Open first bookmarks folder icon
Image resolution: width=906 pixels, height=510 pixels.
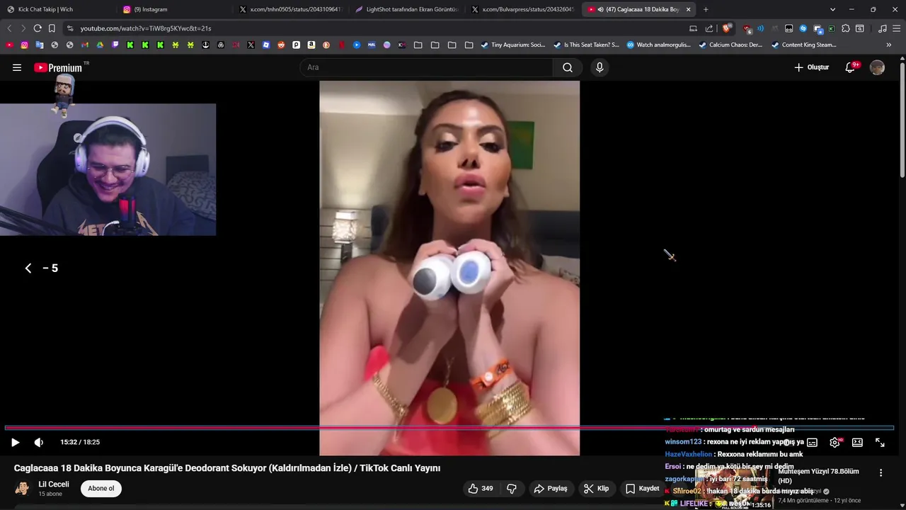[x=418, y=45]
